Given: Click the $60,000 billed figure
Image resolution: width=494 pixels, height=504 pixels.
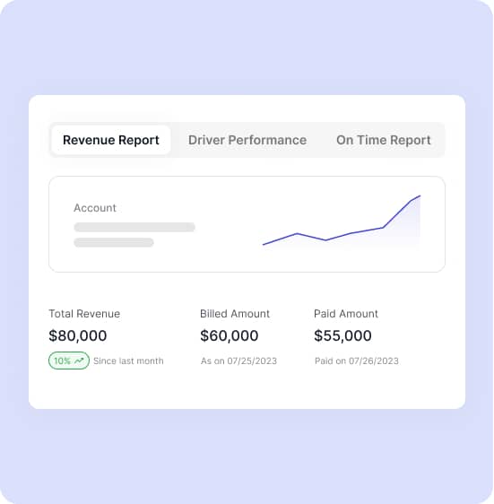Looking at the screenshot, I should [230, 335].
